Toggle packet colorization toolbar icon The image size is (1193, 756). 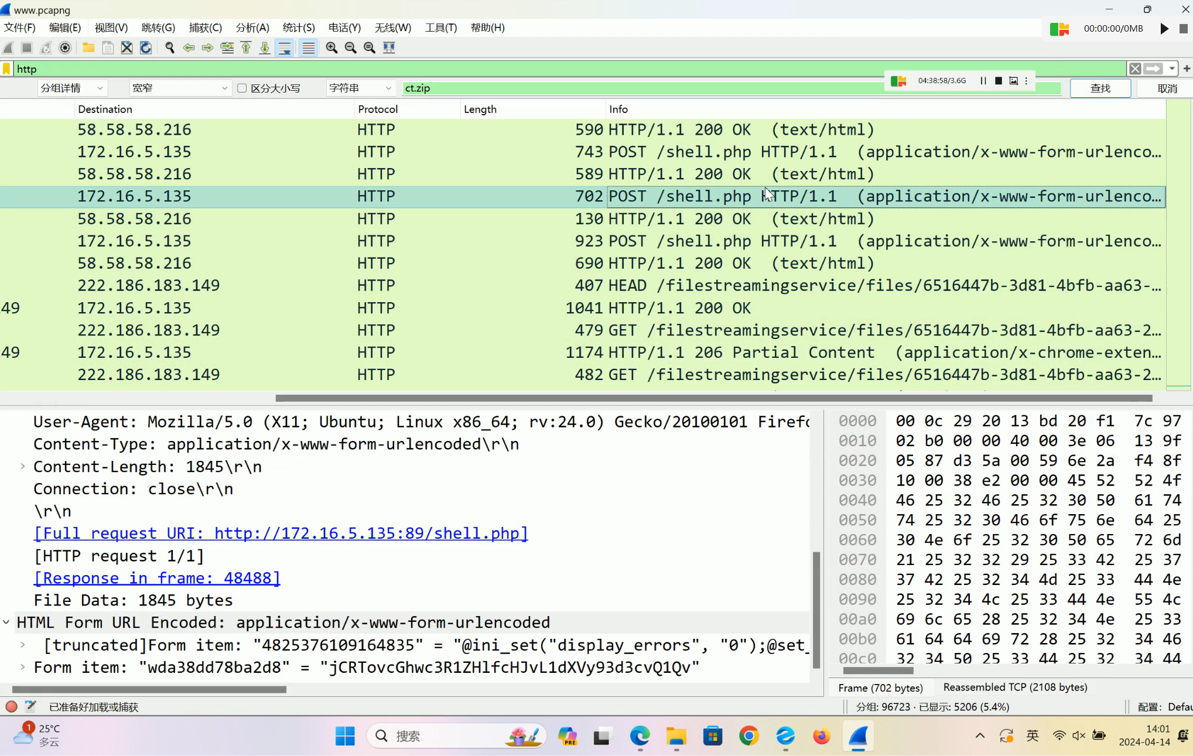point(309,48)
